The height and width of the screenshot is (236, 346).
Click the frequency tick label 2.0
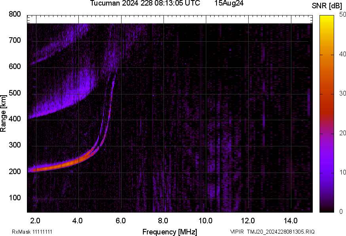pos(35,221)
